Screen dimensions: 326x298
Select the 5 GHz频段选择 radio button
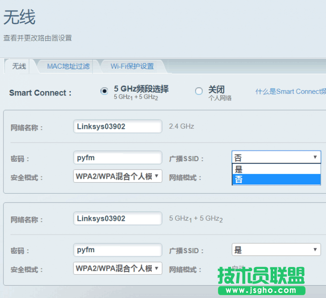104,91
